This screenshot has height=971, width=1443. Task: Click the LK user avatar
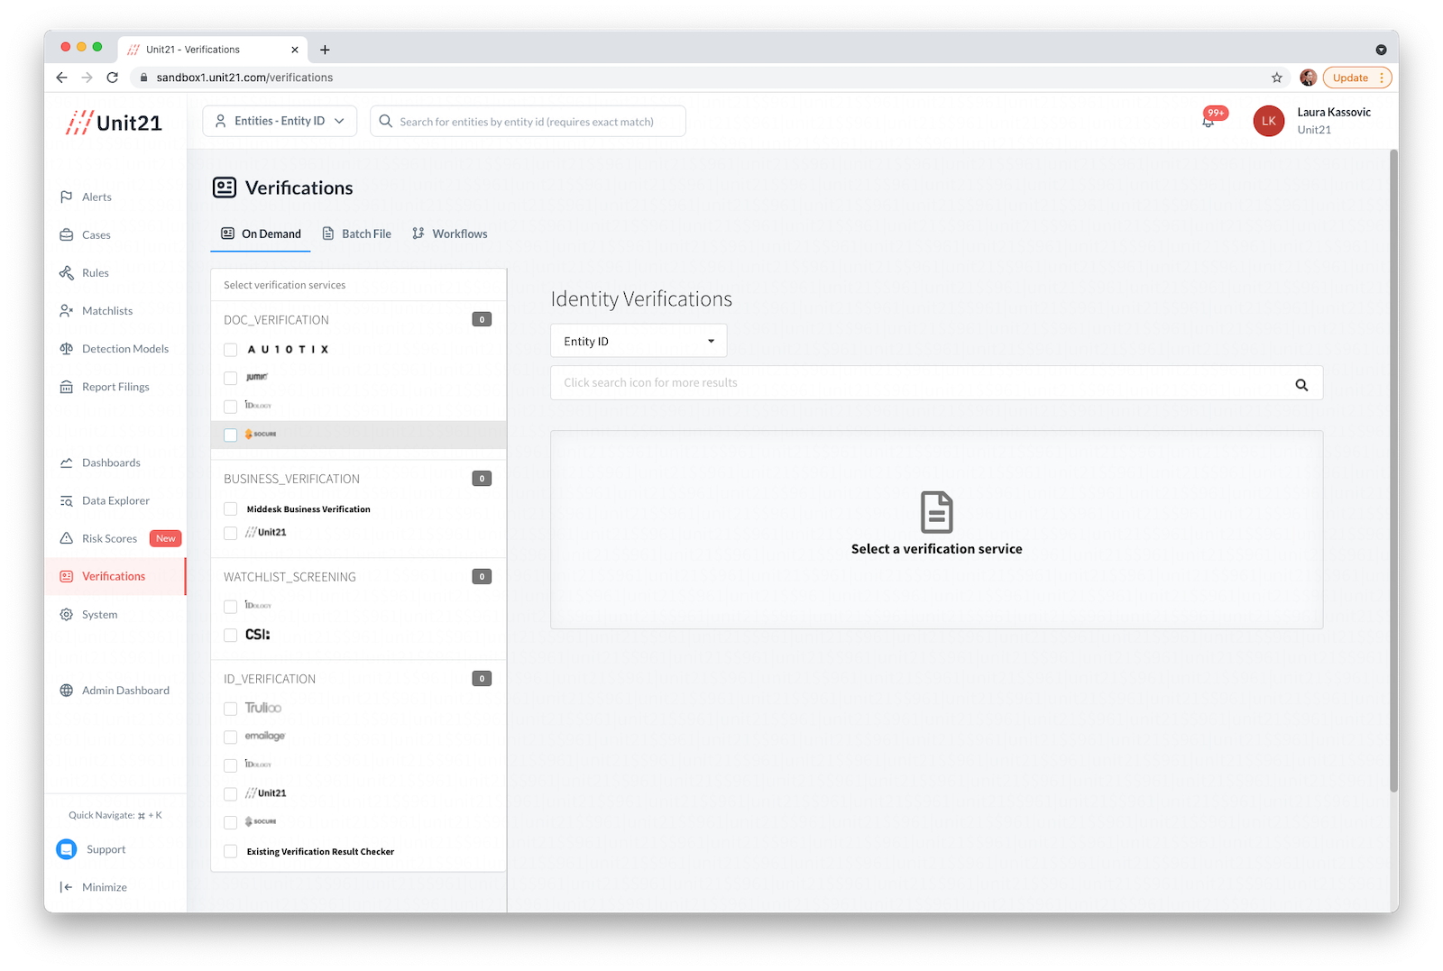[1269, 121]
